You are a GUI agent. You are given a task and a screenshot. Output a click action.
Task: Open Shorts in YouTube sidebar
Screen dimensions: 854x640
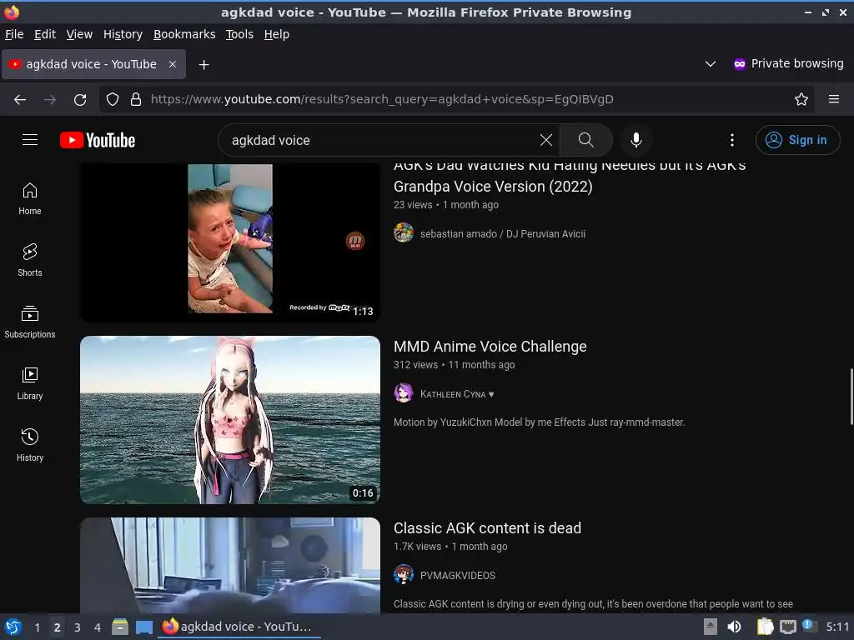point(30,260)
